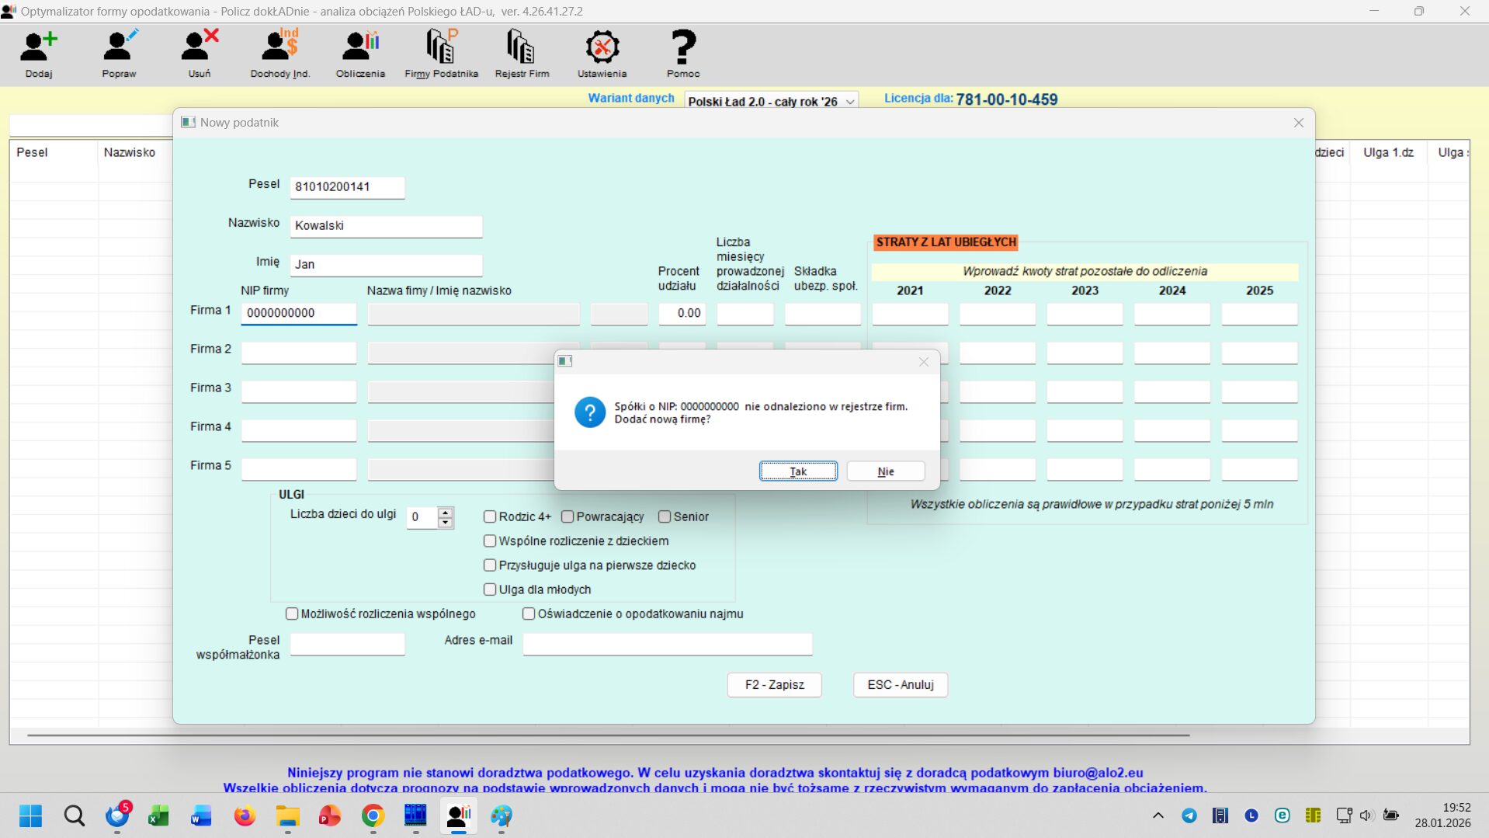Confirm adding company with Tak button
1489x838 pixels.
click(x=798, y=471)
